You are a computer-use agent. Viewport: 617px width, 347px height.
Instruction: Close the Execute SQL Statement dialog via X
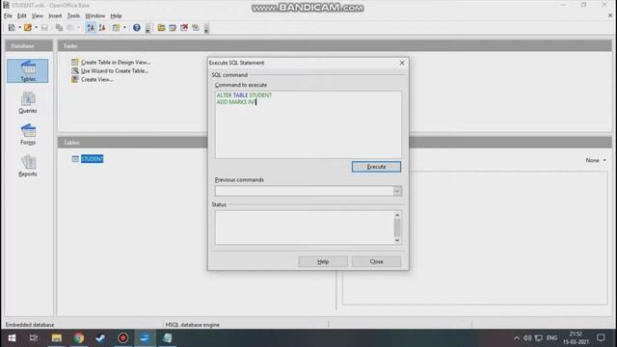[402, 63]
